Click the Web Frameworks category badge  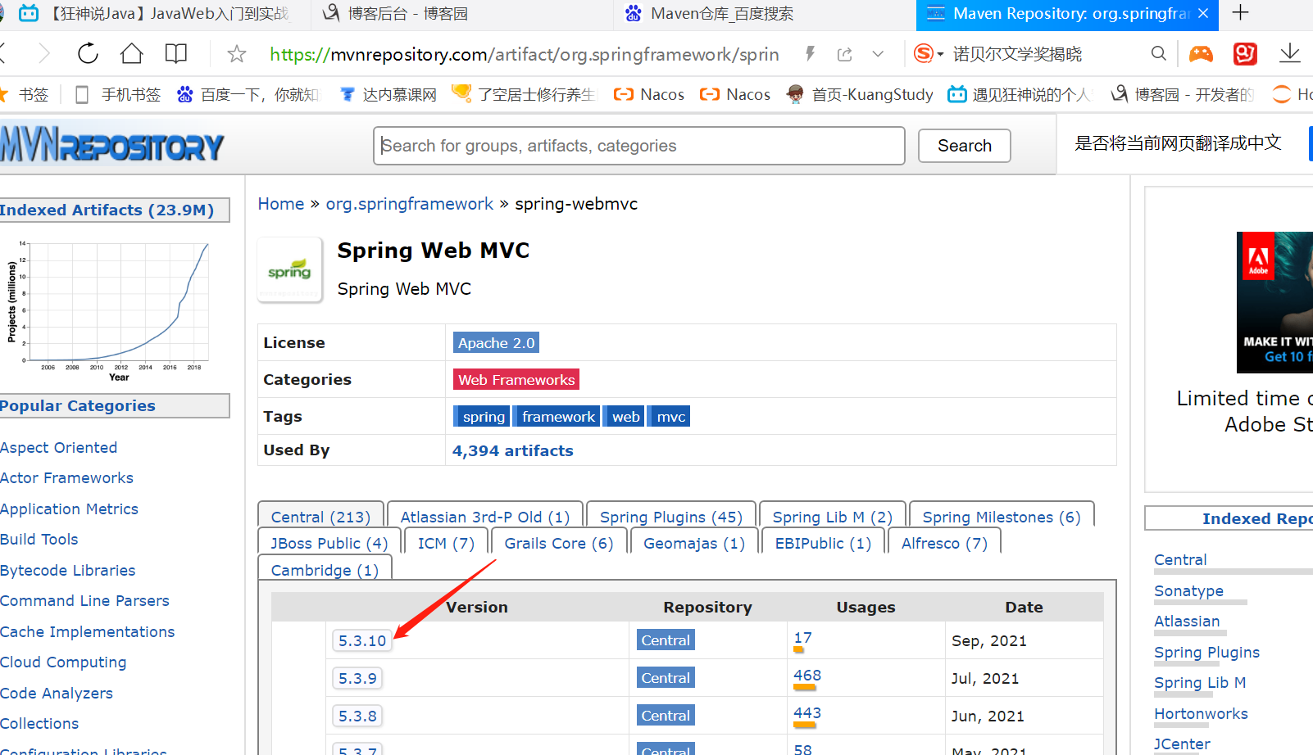(x=516, y=380)
